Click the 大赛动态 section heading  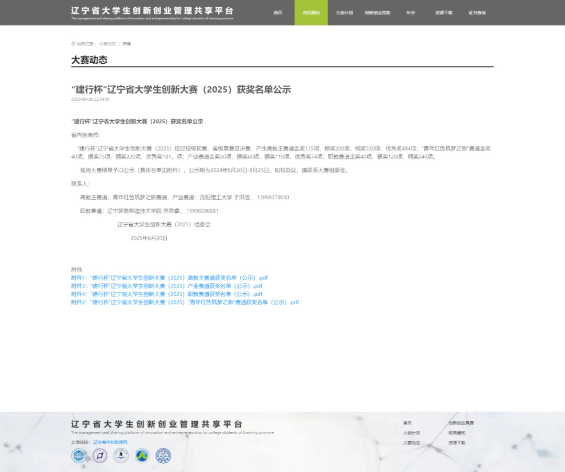tap(89, 60)
